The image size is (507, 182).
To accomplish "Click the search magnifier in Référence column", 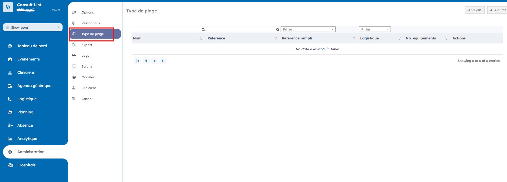I will pos(278,30).
